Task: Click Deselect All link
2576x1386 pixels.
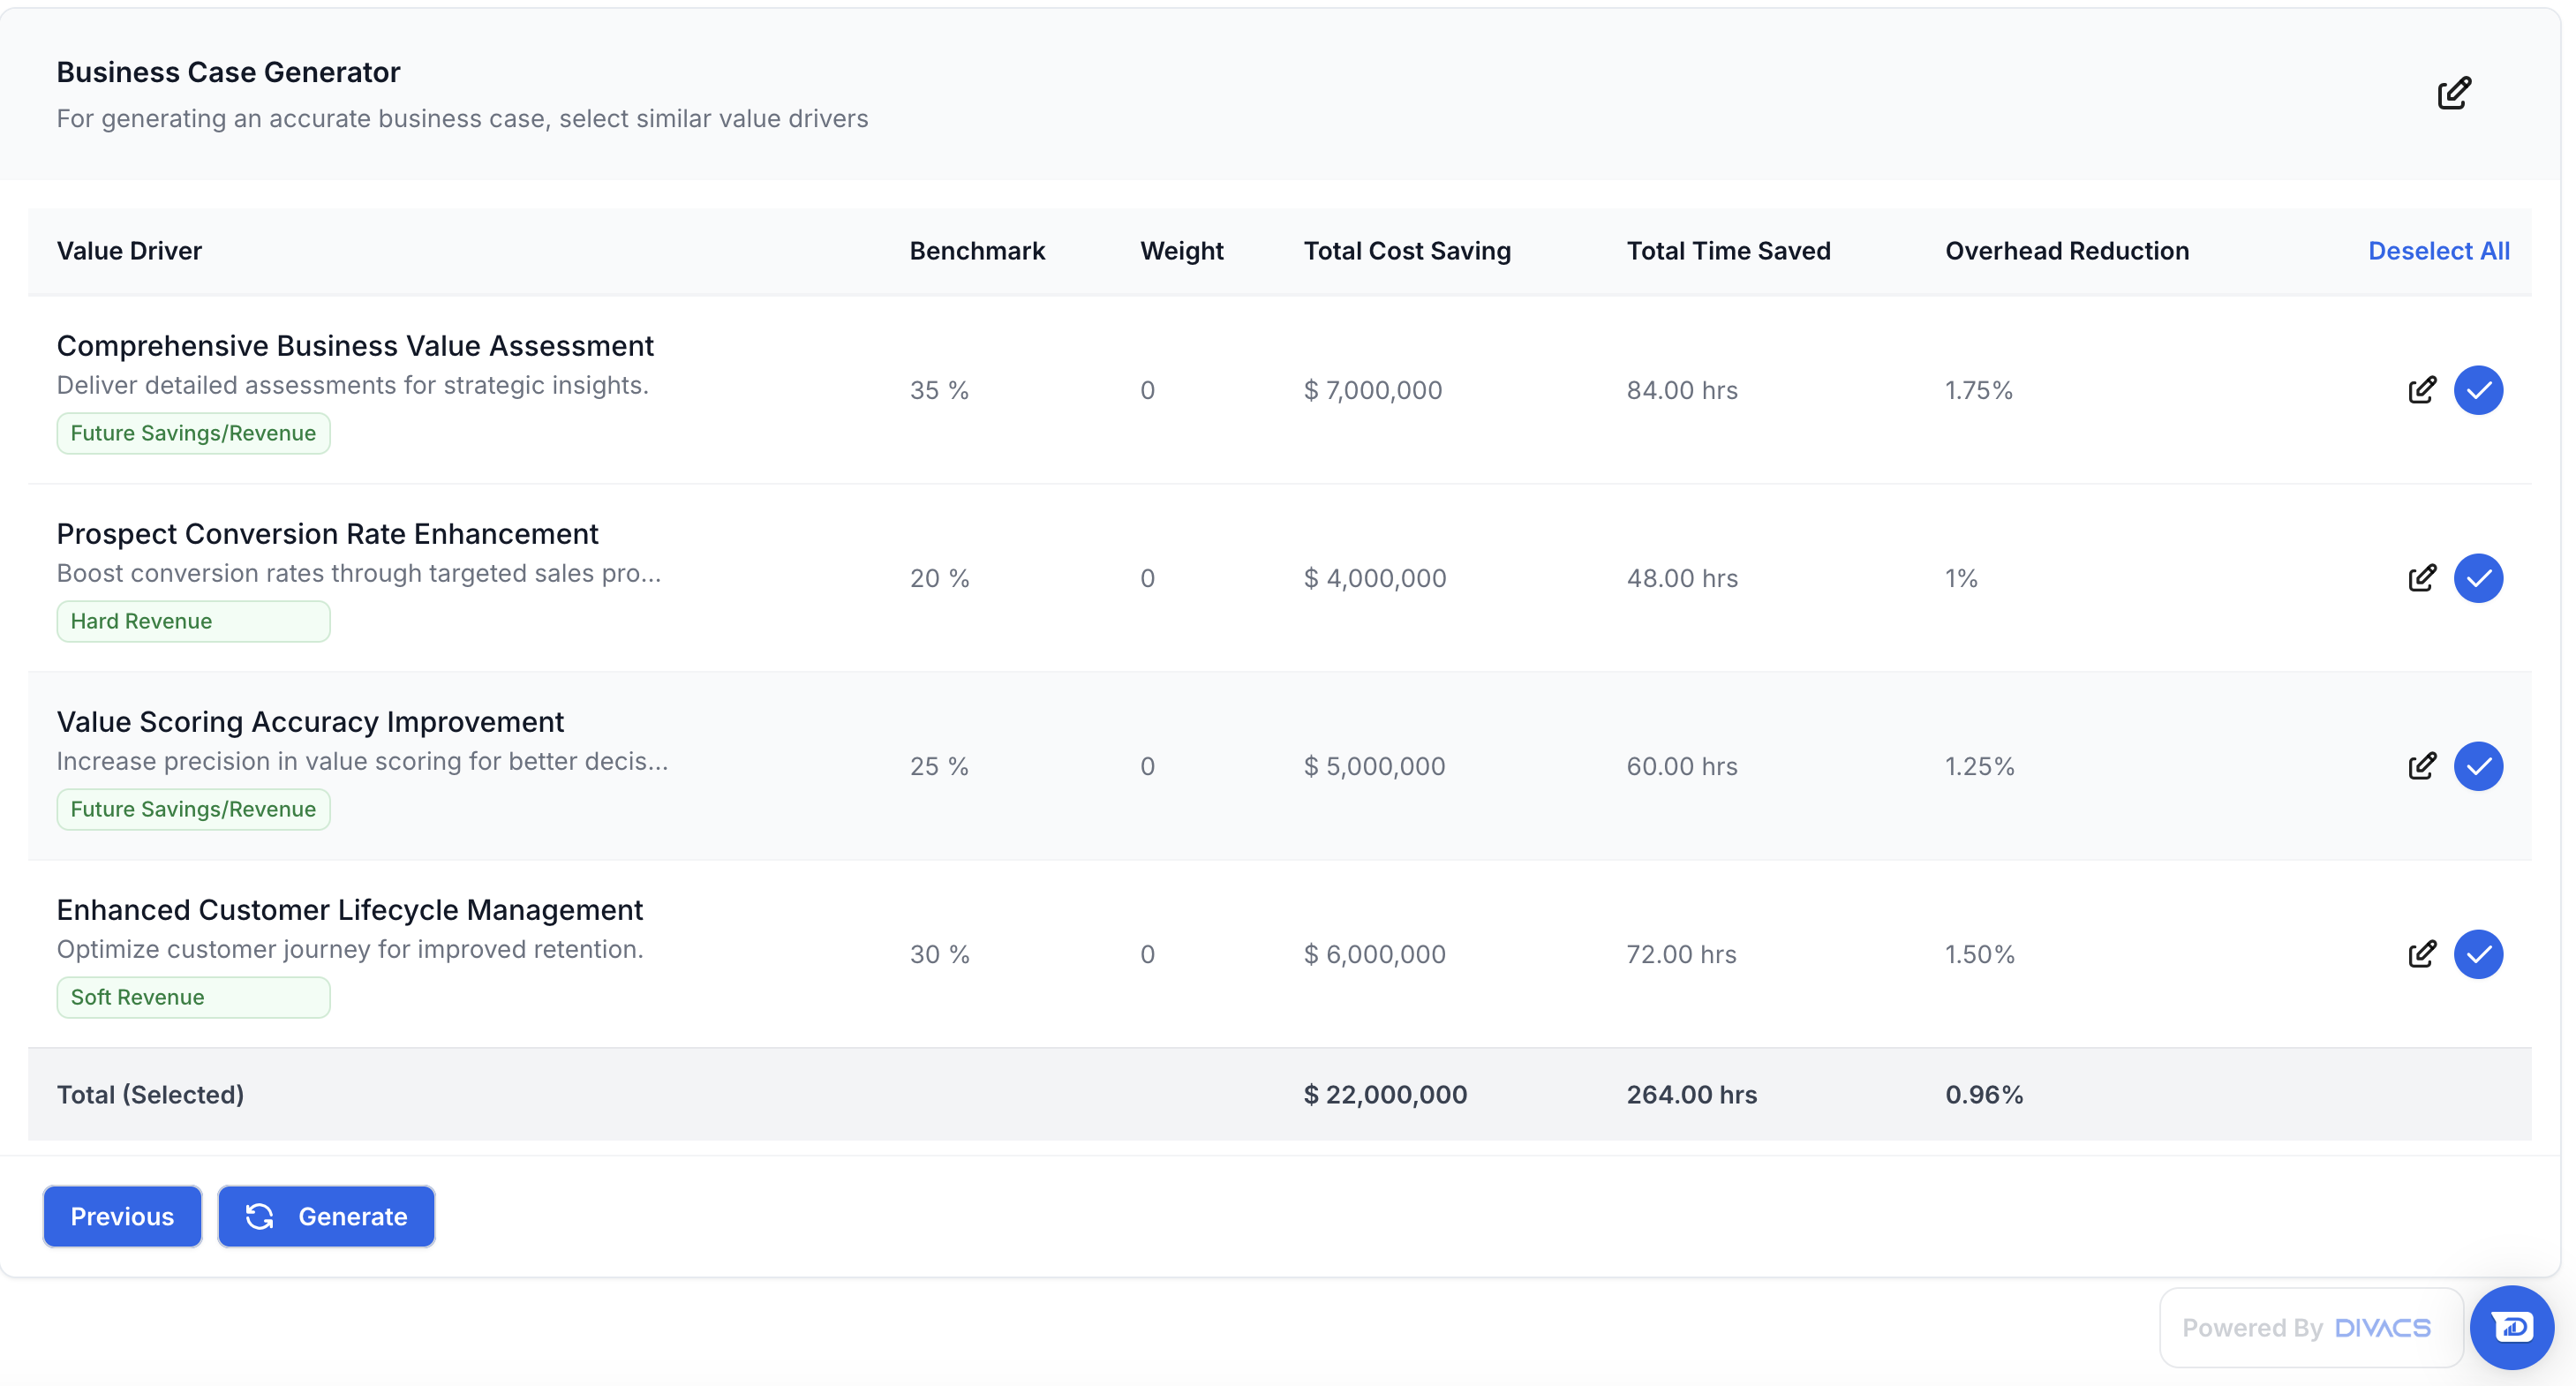Action: pos(2438,251)
